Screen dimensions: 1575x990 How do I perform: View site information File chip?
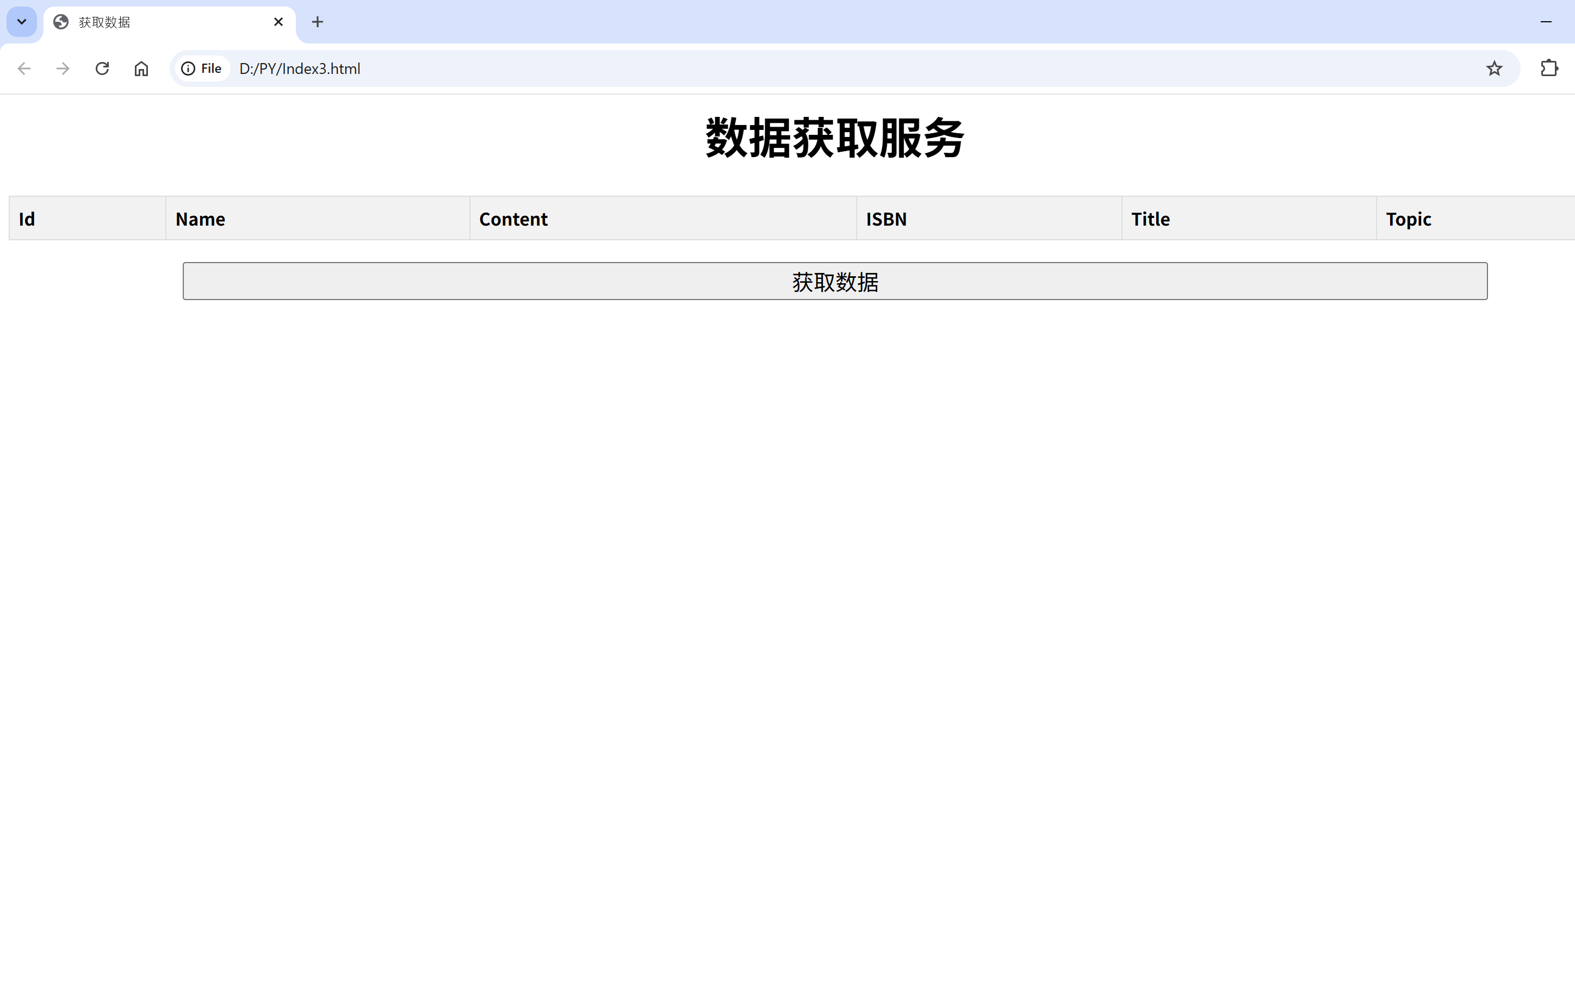[202, 69]
